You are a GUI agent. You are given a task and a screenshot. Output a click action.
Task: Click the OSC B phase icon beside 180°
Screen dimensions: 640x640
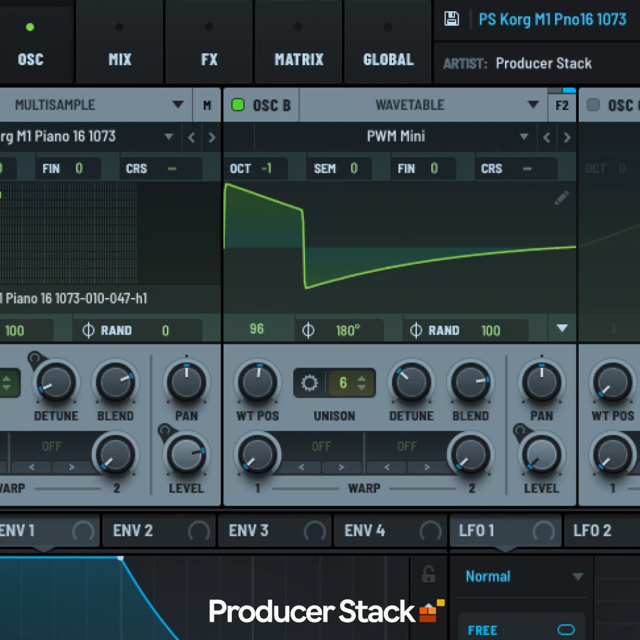pos(308,330)
